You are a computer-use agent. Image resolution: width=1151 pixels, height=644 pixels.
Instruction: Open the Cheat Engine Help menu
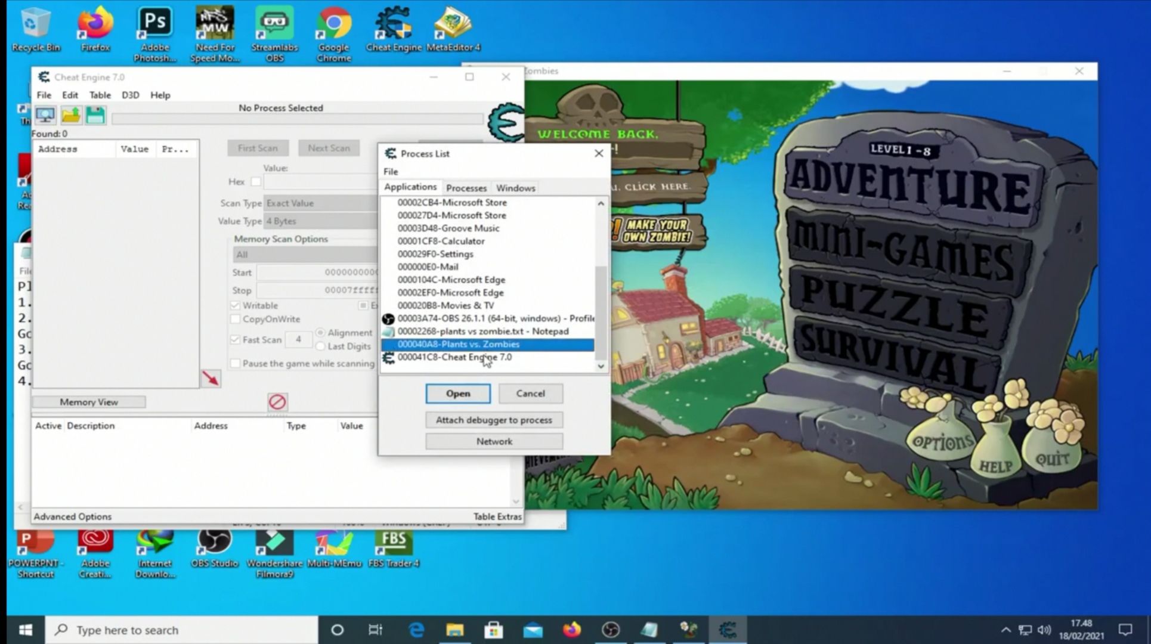click(160, 95)
